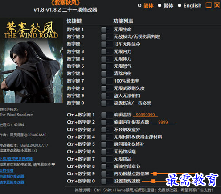Click Ctrl+数字键 1 hotkey label
Screen dimensions: 221x194
pyautogui.click(x=81, y=115)
